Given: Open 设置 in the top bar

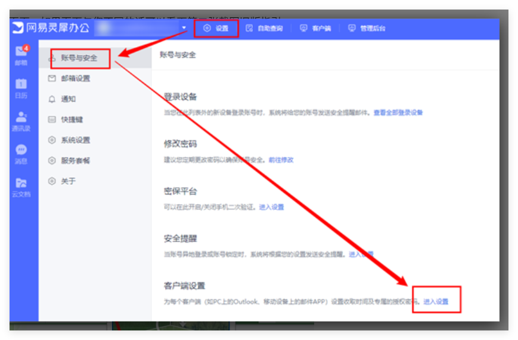Looking at the screenshot, I should click(x=216, y=29).
